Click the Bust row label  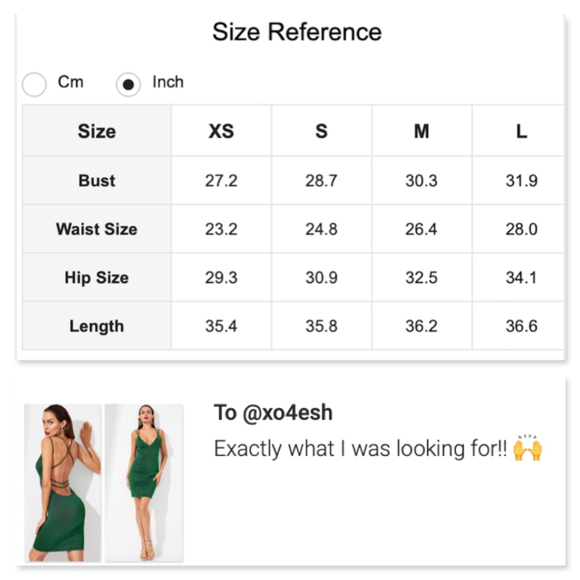97,181
